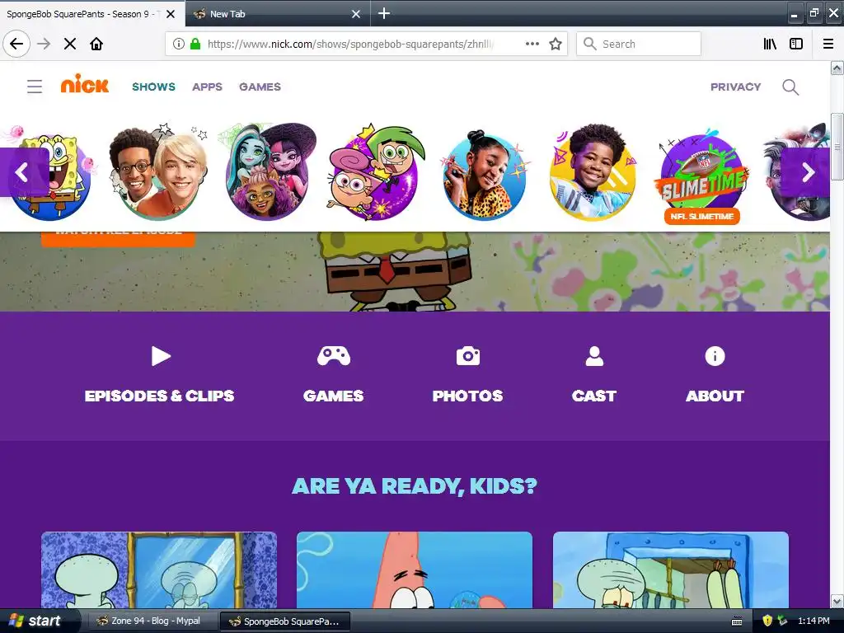Open the Nick site hamburger menu
844x633 pixels.
coord(35,87)
